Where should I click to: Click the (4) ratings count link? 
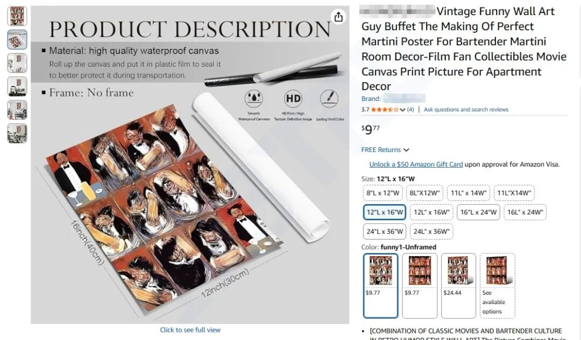click(x=410, y=110)
